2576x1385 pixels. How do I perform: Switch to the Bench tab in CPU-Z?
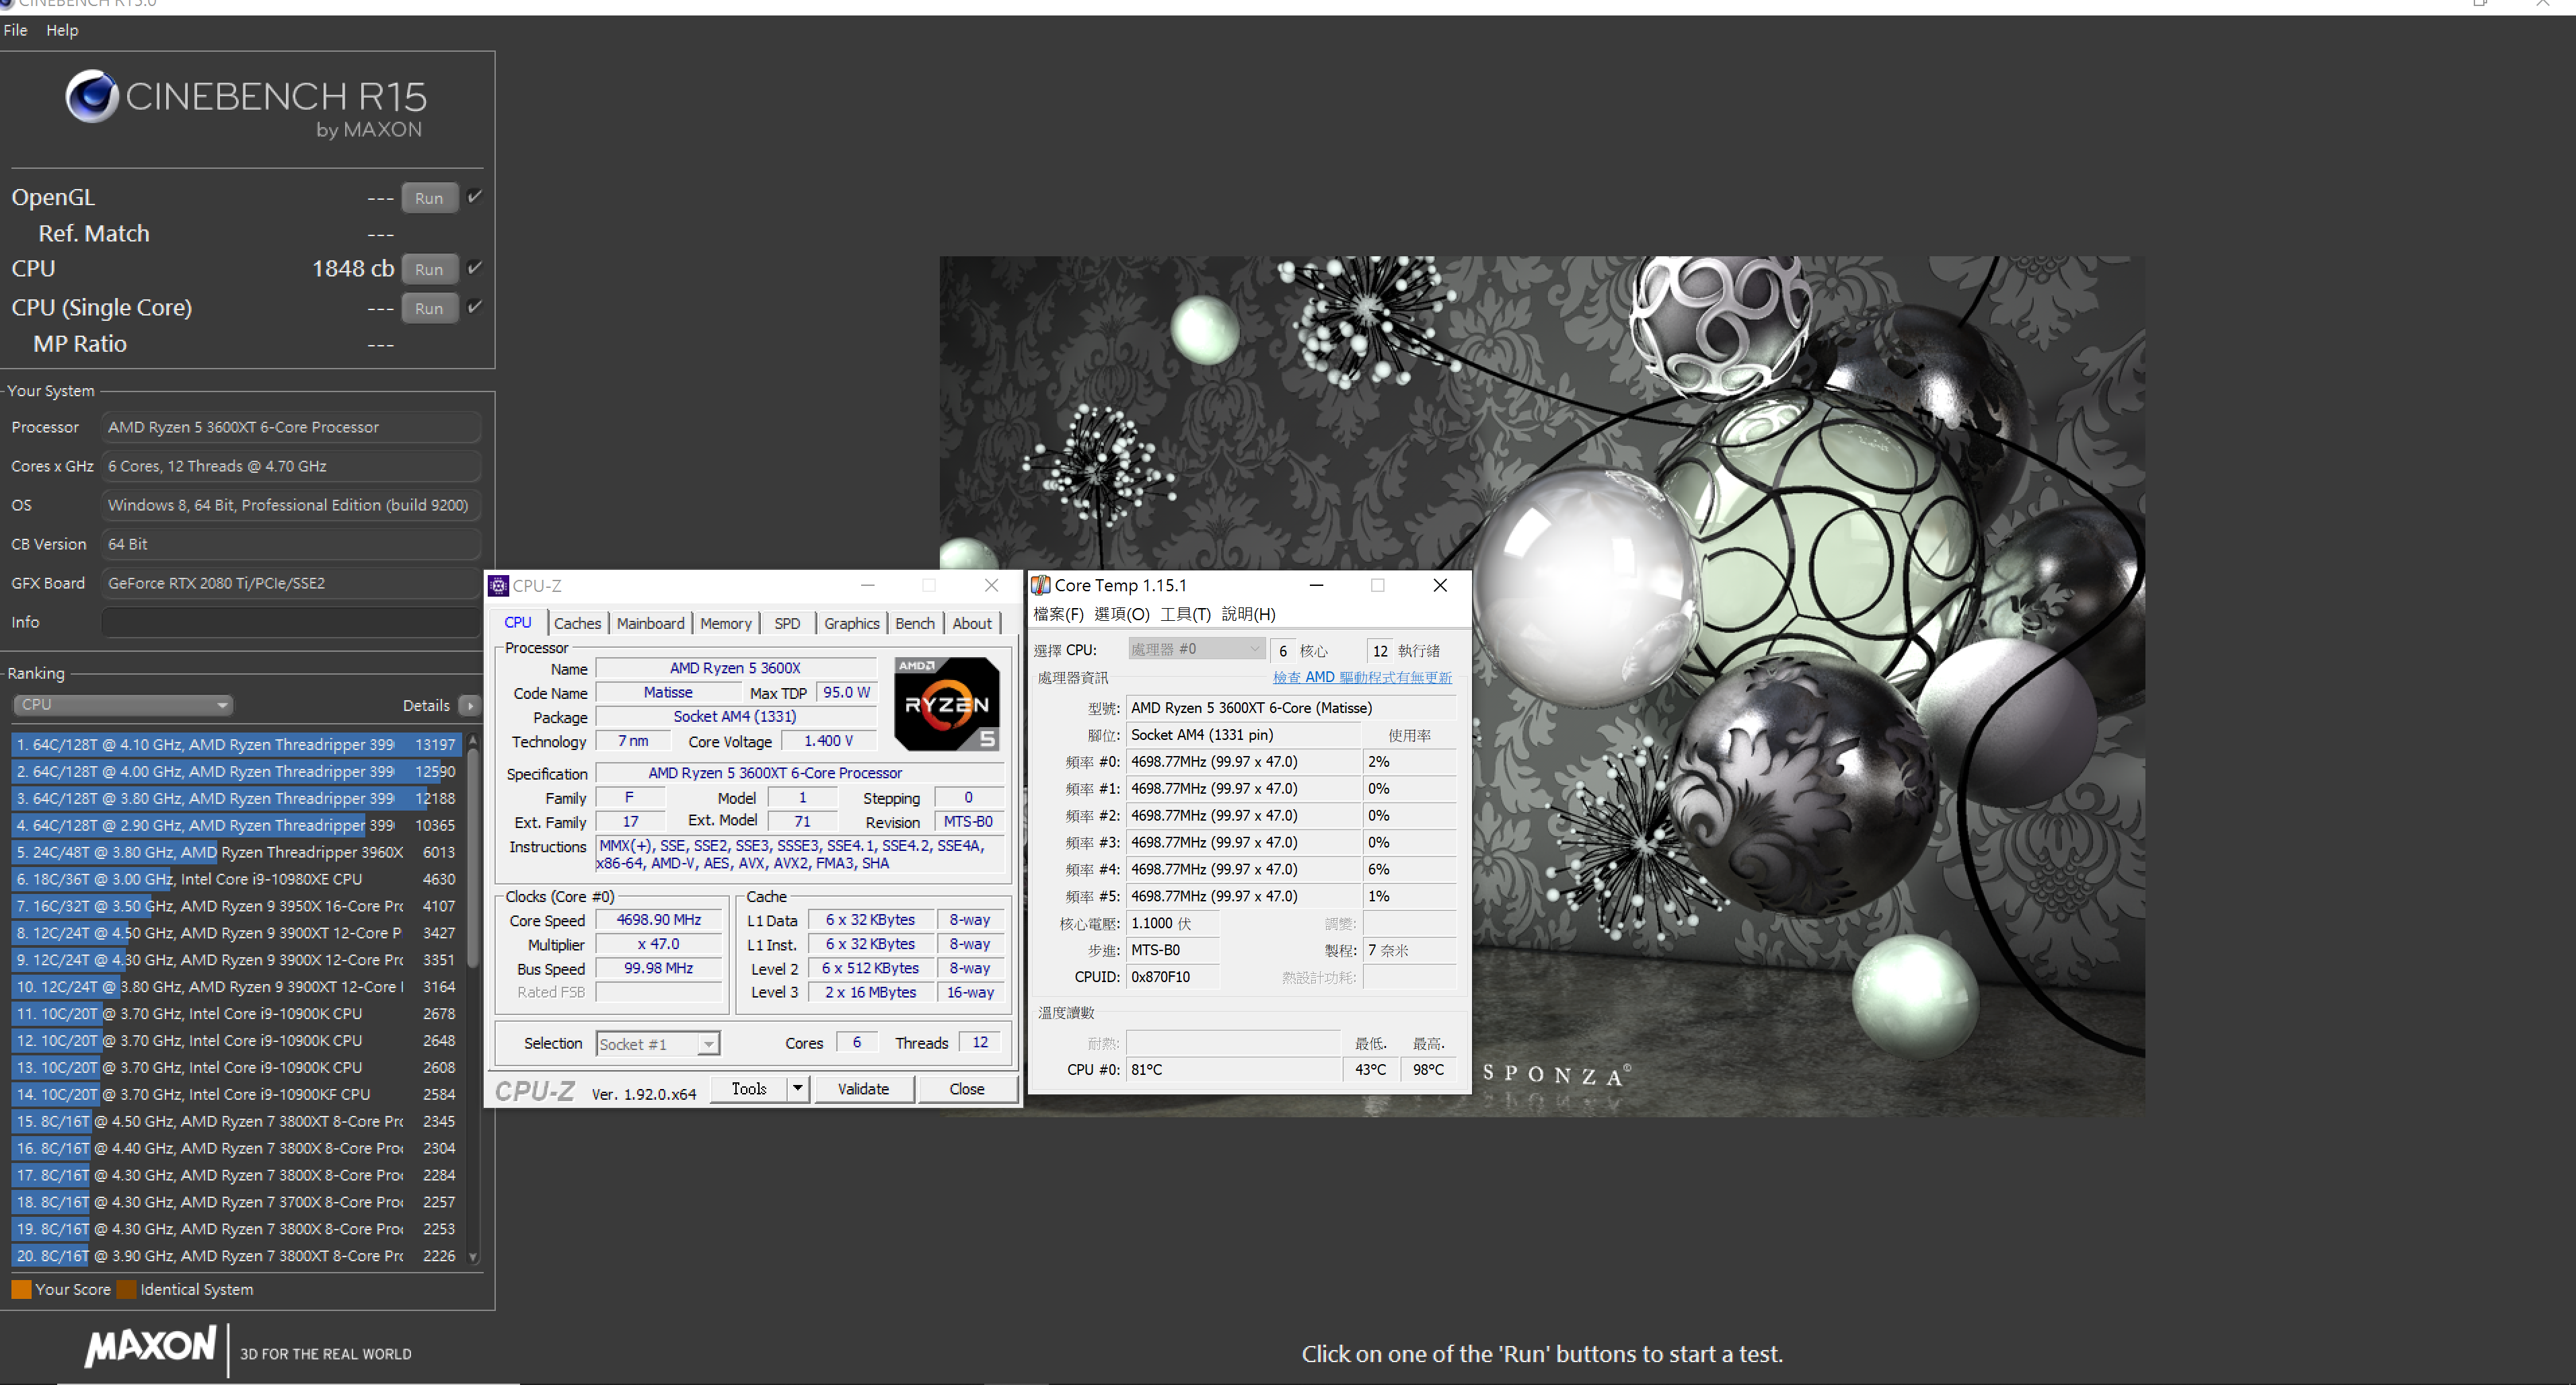click(914, 623)
